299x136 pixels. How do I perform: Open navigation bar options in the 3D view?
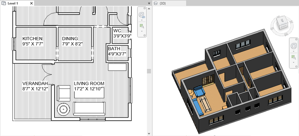pos(296,67)
